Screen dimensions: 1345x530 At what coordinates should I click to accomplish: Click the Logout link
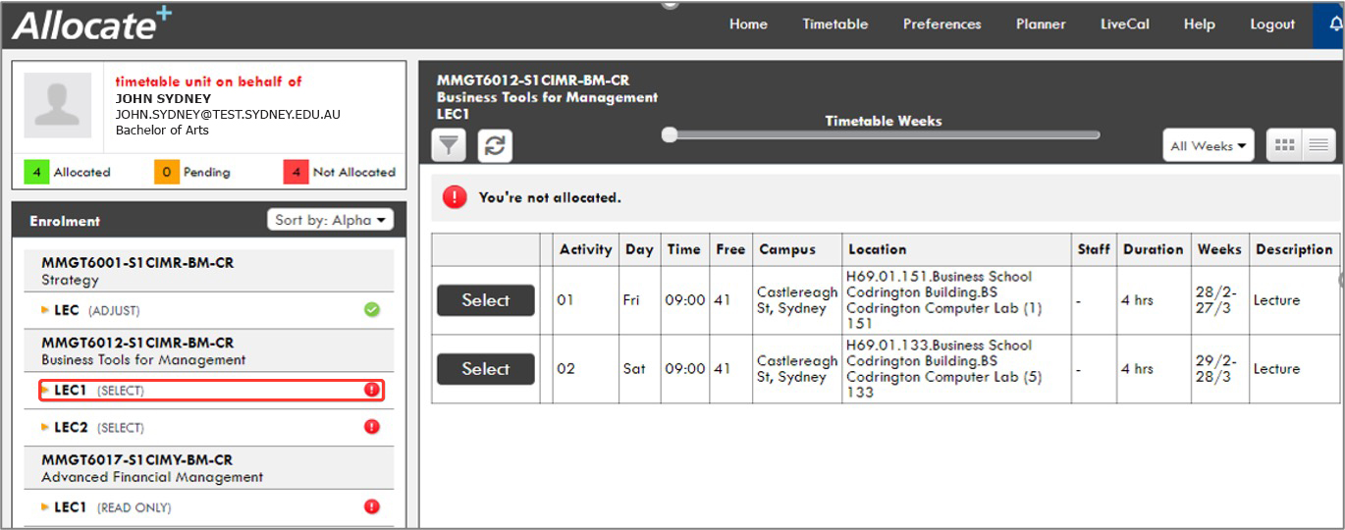(1272, 24)
